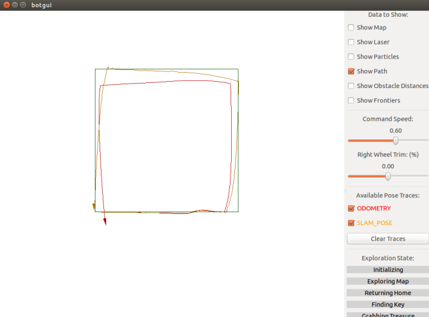Click the Data to Show heading
Screen dimensions: 429x317
388,15
